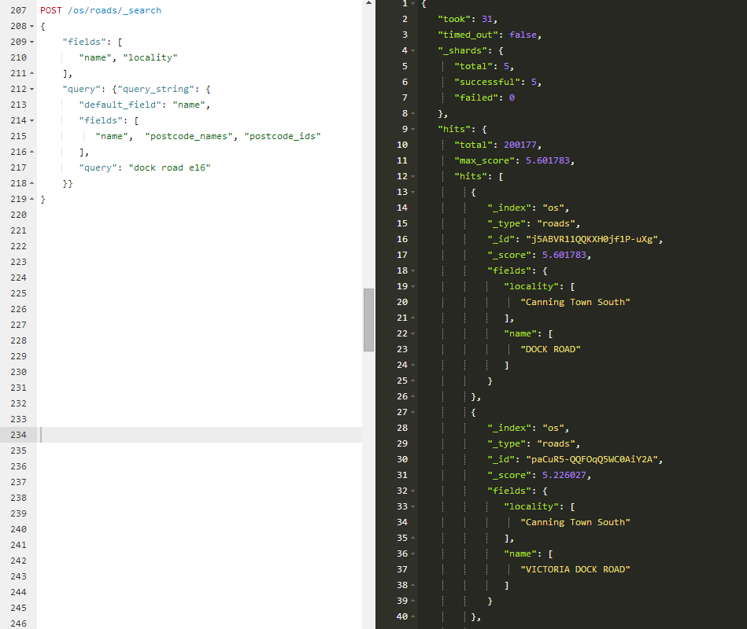This screenshot has height=629, width=747.
Task: Toggle the fold arrow at line 211
Action: point(32,73)
